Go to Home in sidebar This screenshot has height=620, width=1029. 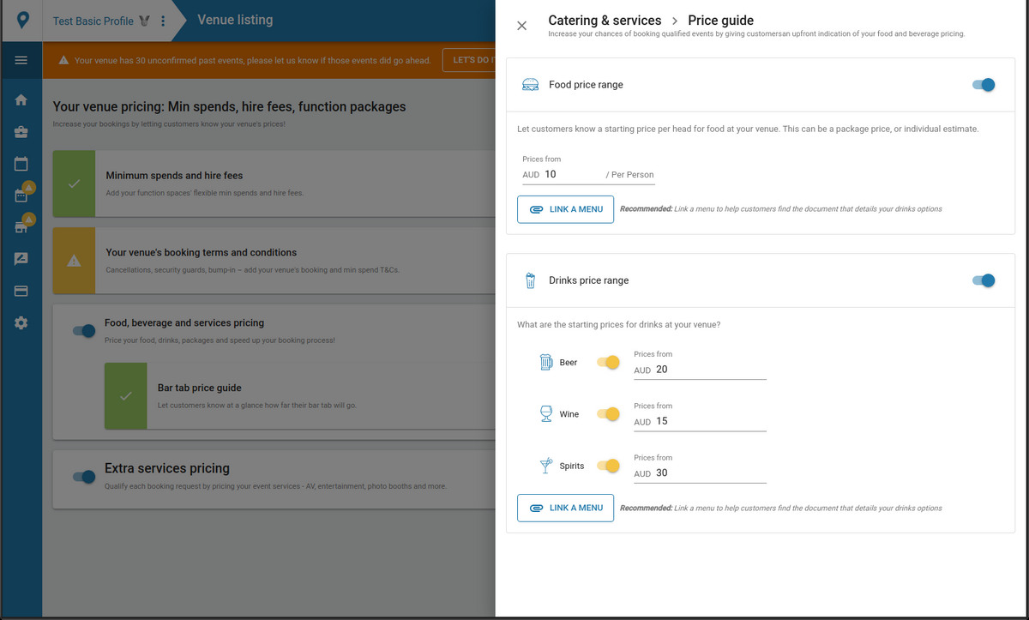click(21, 100)
